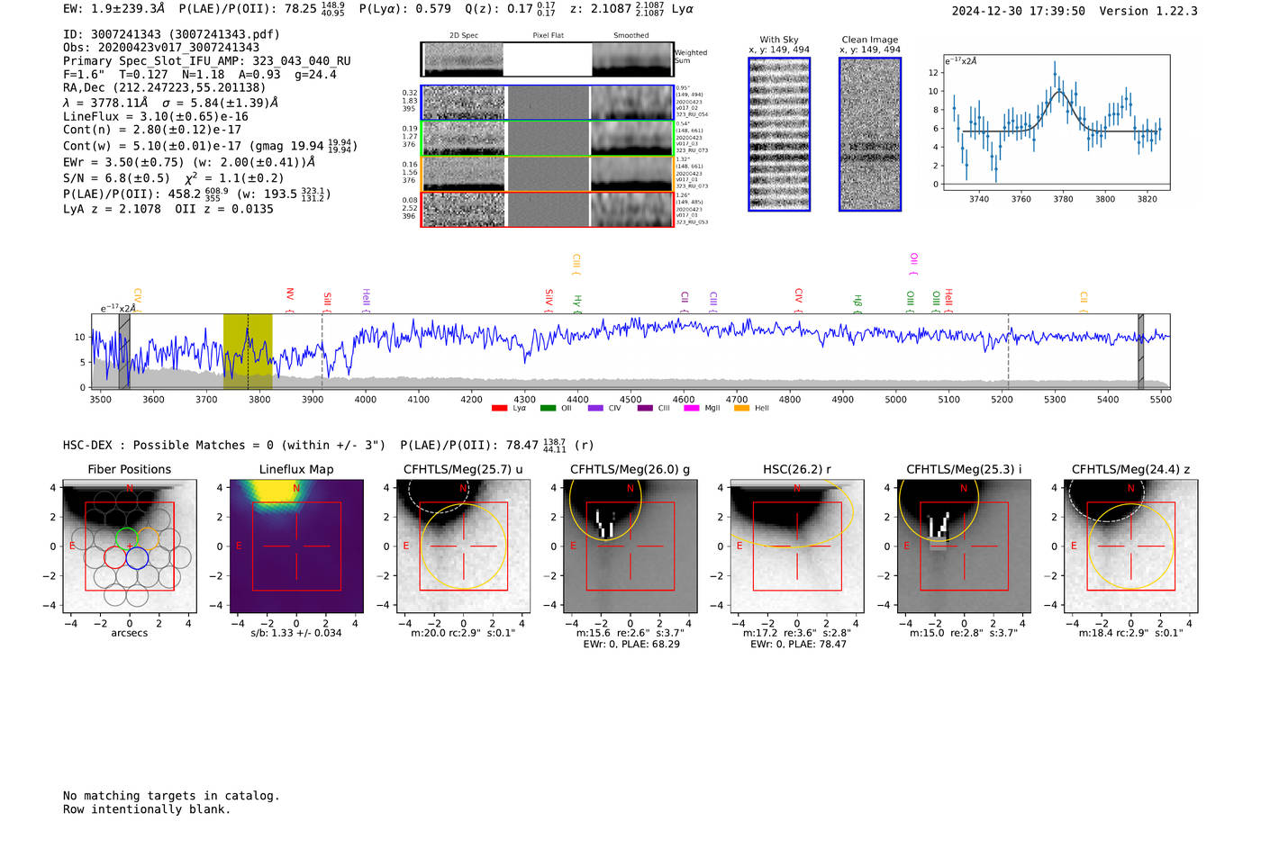
Task: Click the '2024-12-30 17:39:50' timestamp
Action: click(x=1019, y=11)
